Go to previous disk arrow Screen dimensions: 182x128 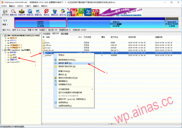click(x=4, y=20)
